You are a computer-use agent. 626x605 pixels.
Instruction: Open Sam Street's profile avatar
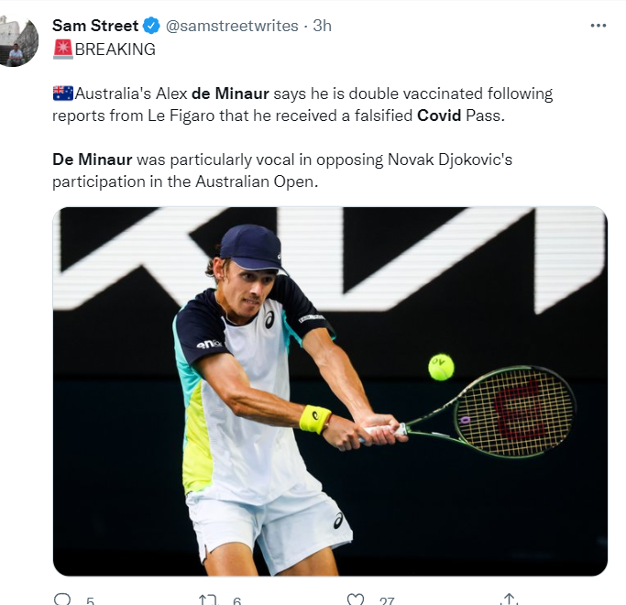click(x=19, y=41)
